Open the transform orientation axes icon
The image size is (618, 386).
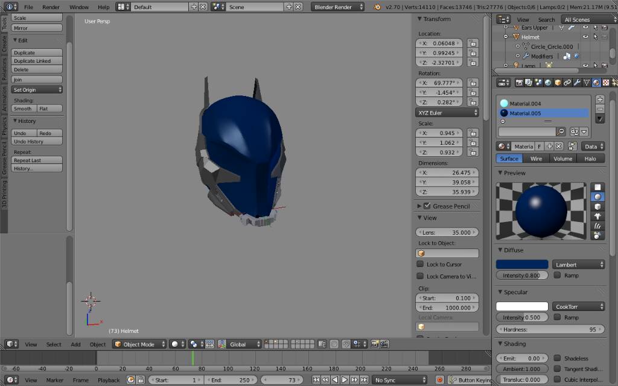coord(222,344)
